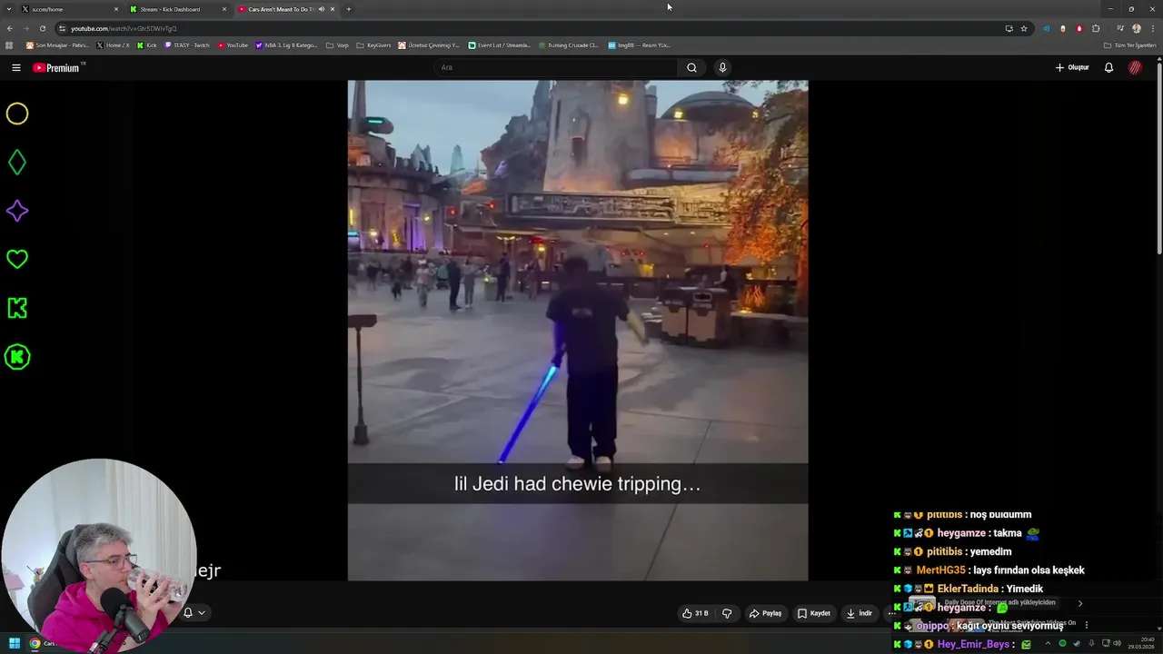Open the YouTube bookmark

click(x=233, y=45)
